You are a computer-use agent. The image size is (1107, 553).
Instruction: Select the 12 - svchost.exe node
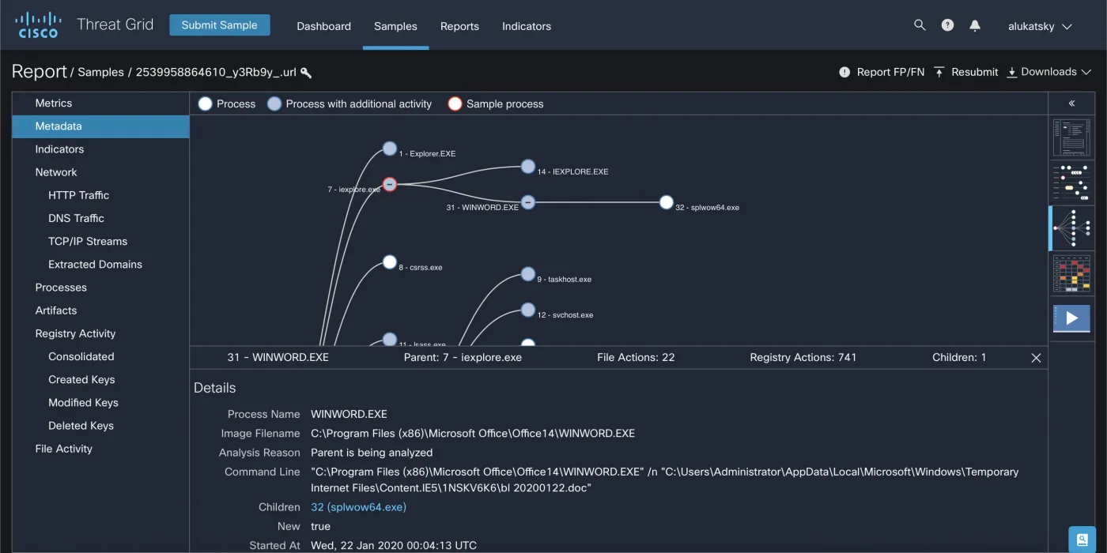[x=528, y=310]
